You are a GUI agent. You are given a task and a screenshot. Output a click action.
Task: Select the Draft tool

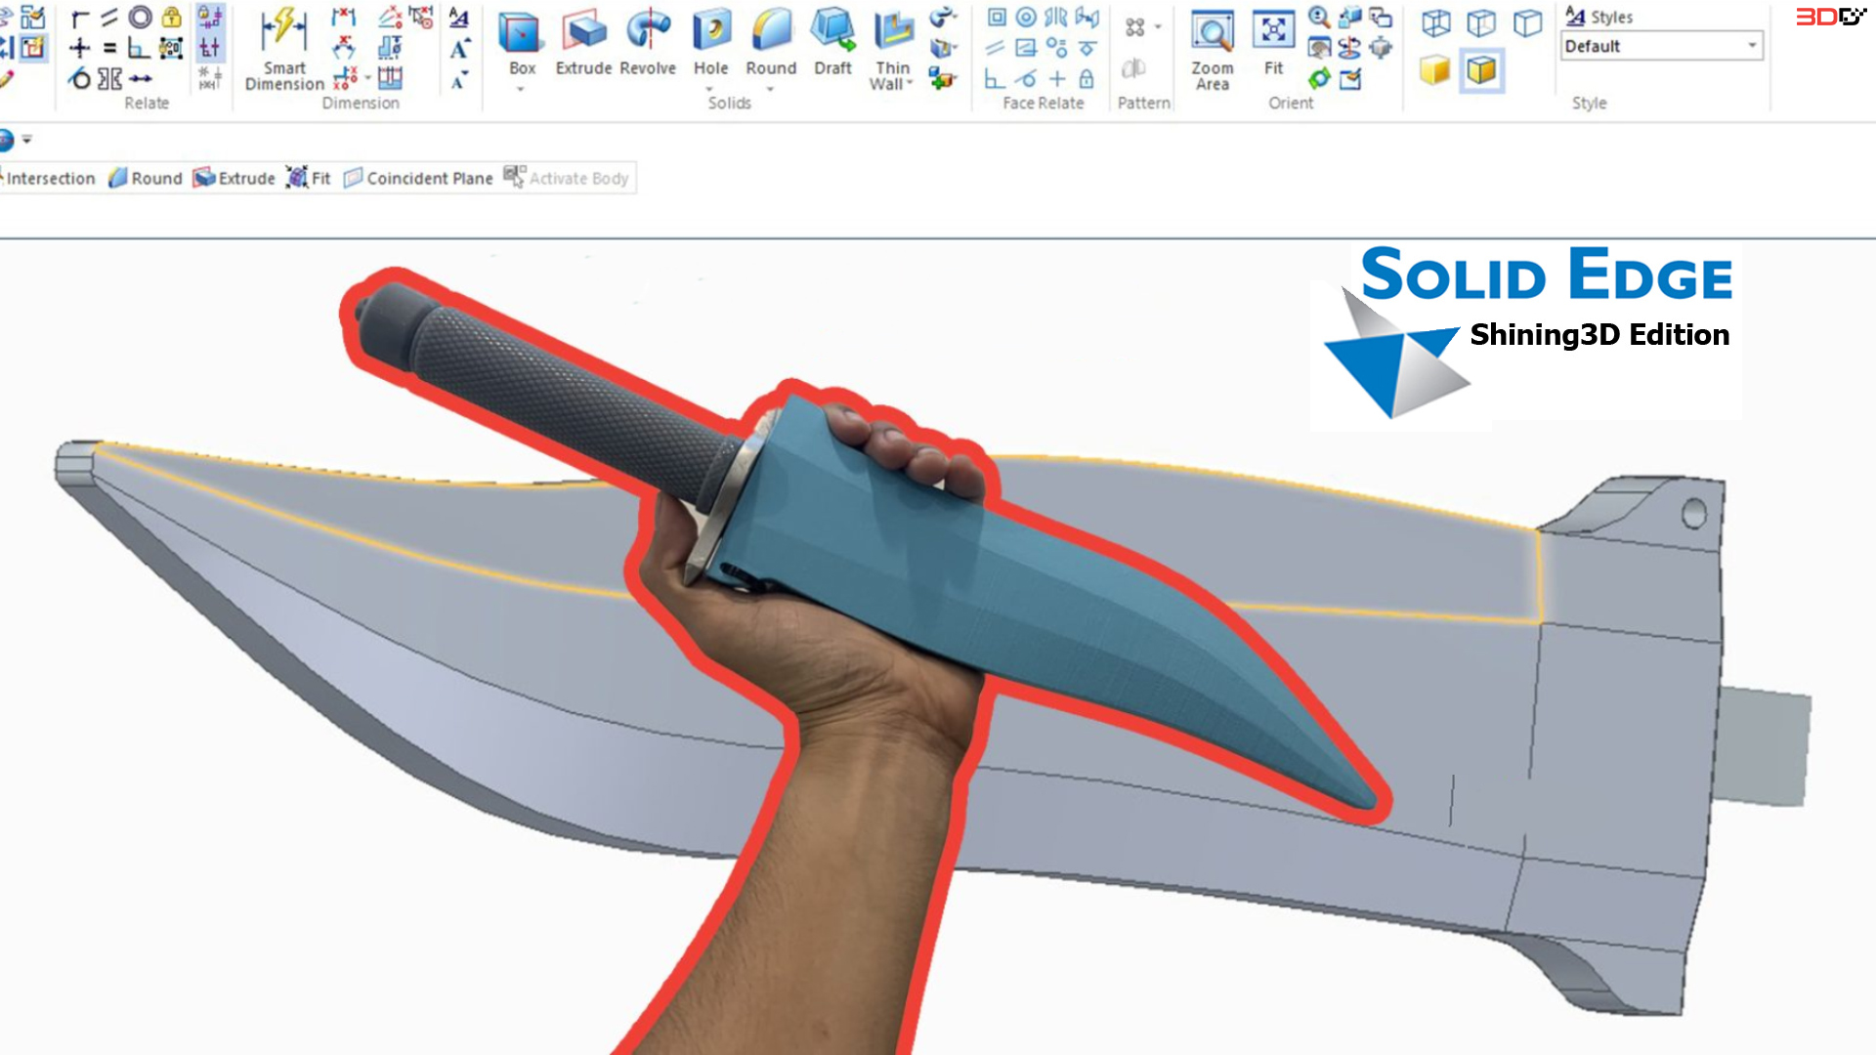point(831,39)
